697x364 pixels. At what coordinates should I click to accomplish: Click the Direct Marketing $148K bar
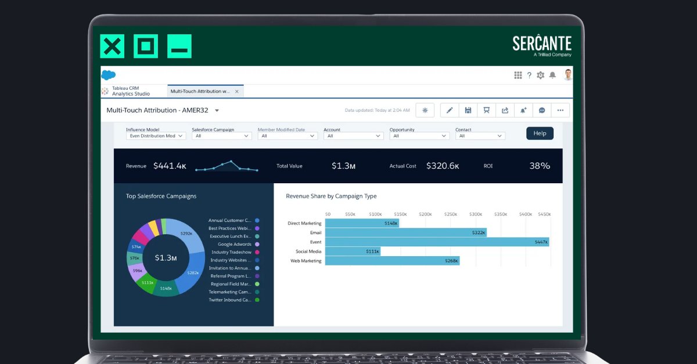click(362, 223)
